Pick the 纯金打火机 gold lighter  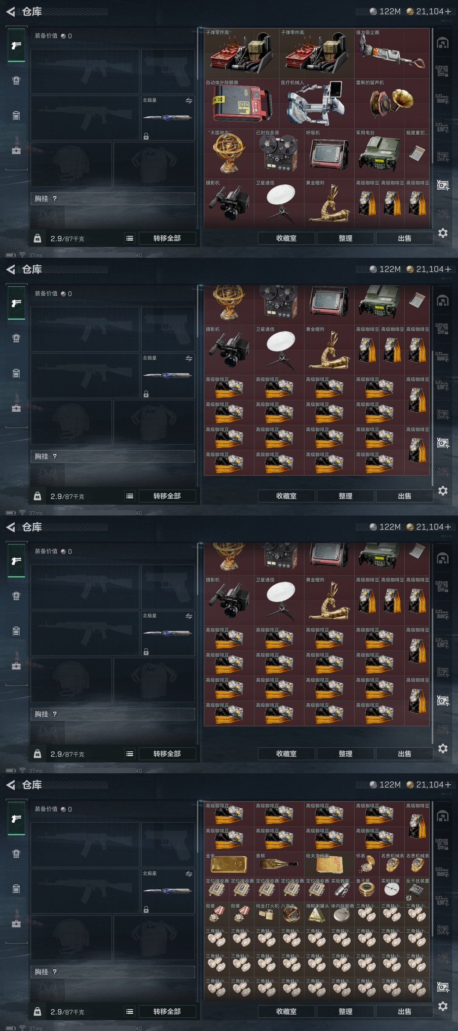coord(267,915)
